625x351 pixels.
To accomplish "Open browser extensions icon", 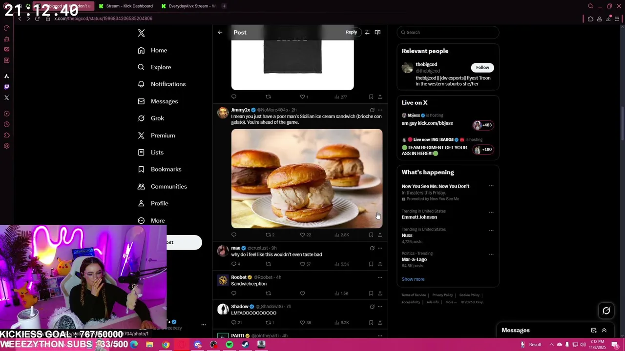I will tap(590, 19).
